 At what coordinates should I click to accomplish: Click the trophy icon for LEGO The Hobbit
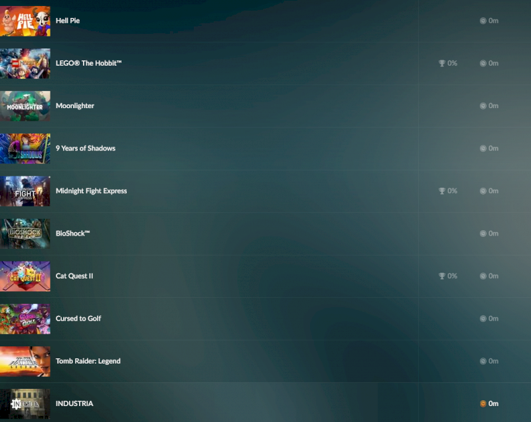click(x=442, y=63)
